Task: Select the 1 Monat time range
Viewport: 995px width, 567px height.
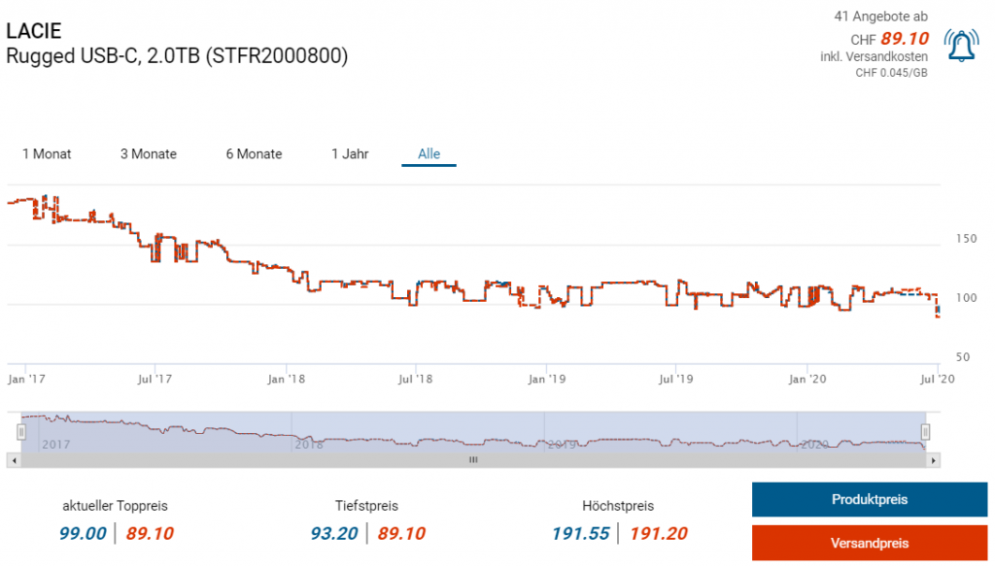Action: (47, 153)
